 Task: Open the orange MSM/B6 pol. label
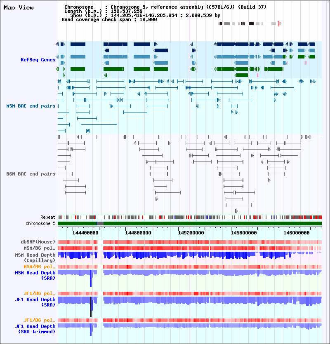[x=40, y=267]
